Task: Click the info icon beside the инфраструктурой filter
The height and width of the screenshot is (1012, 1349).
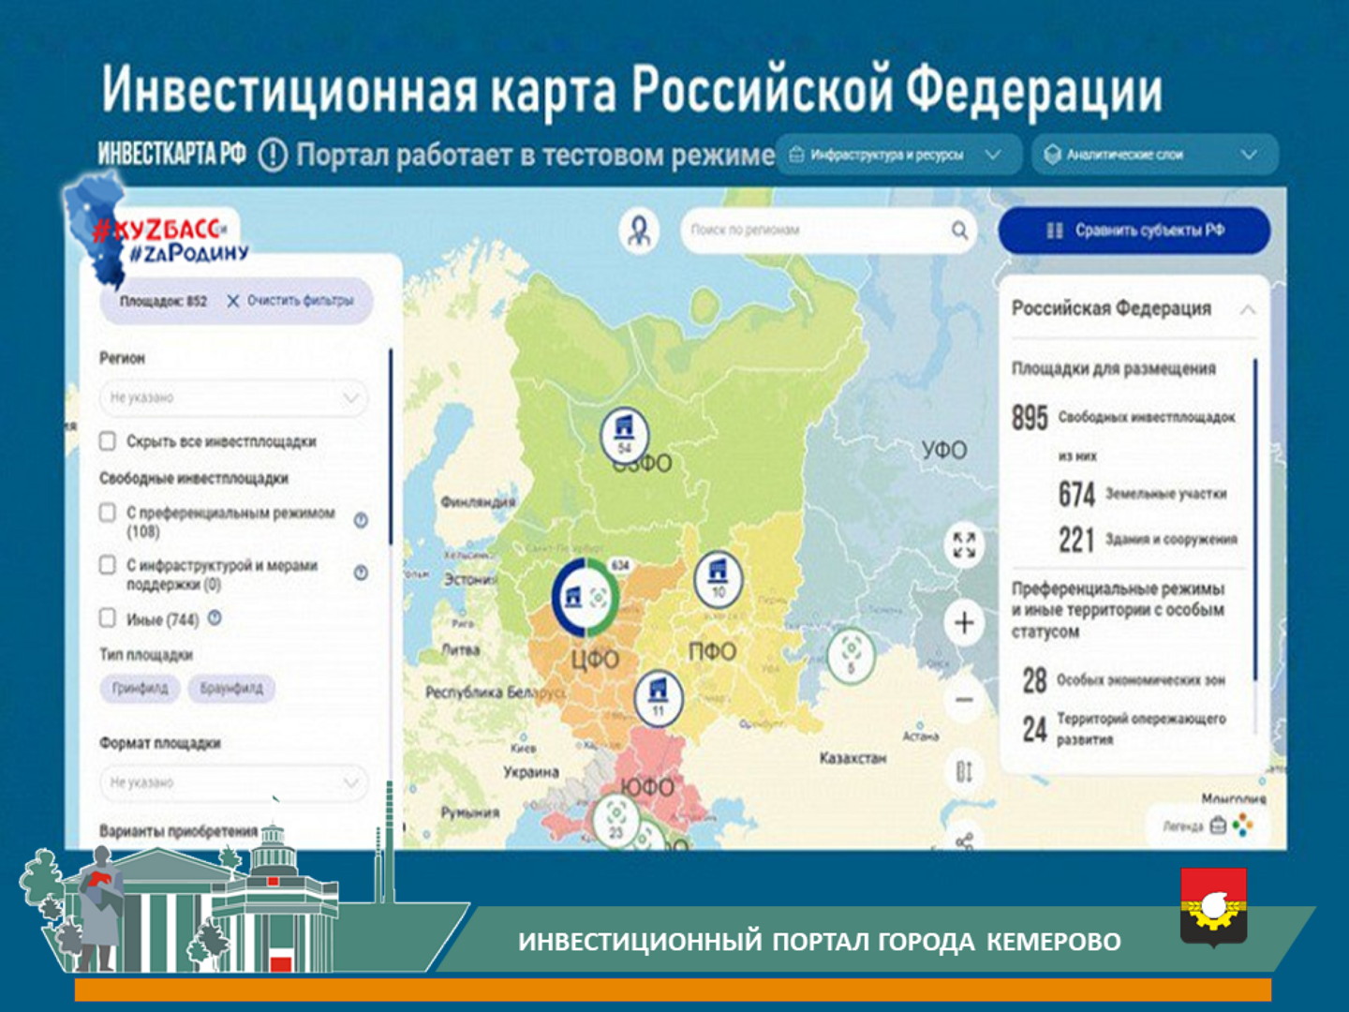Action: pos(361,573)
